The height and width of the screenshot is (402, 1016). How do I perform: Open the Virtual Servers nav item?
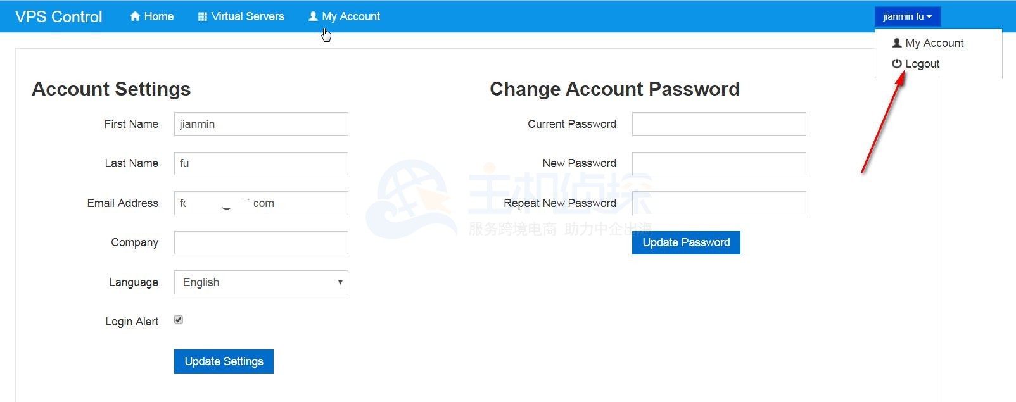[x=247, y=16]
